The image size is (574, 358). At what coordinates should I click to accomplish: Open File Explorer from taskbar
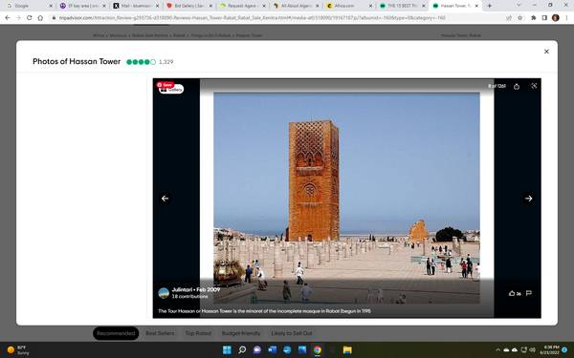pyautogui.click(x=347, y=349)
